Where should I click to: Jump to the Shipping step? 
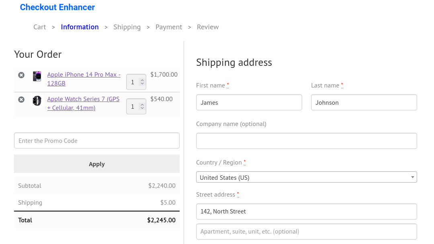(x=127, y=27)
